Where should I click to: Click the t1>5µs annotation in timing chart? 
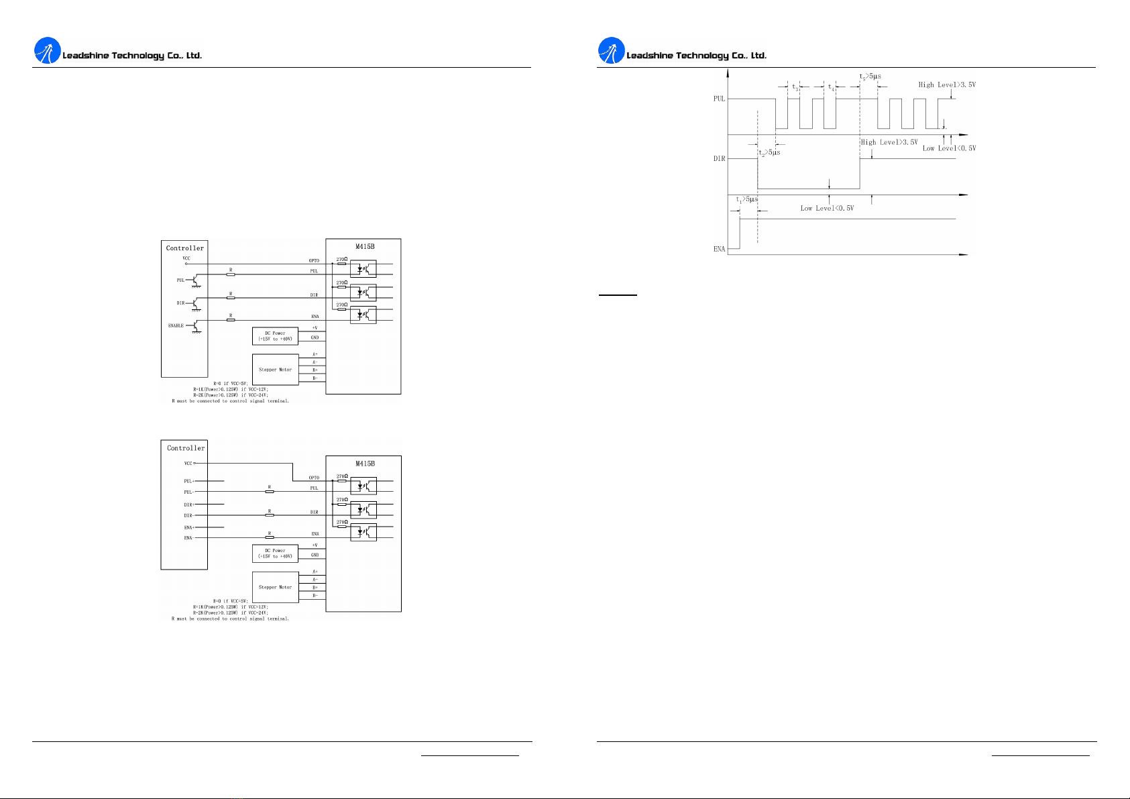pos(746,199)
